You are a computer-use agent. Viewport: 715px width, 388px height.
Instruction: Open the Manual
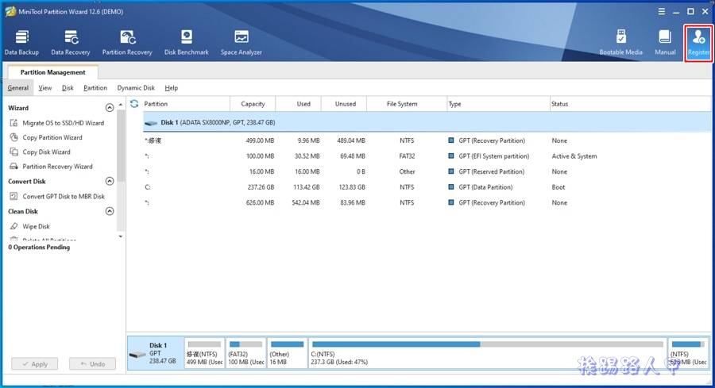(665, 43)
